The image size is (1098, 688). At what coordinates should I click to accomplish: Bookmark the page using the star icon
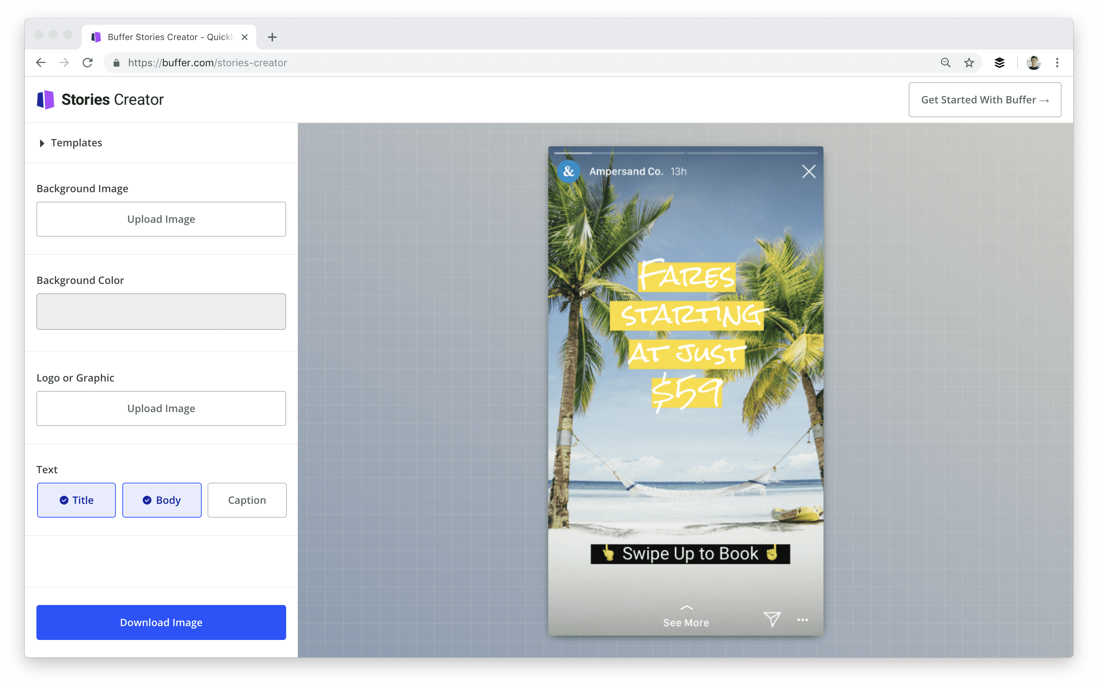(x=968, y=62)
